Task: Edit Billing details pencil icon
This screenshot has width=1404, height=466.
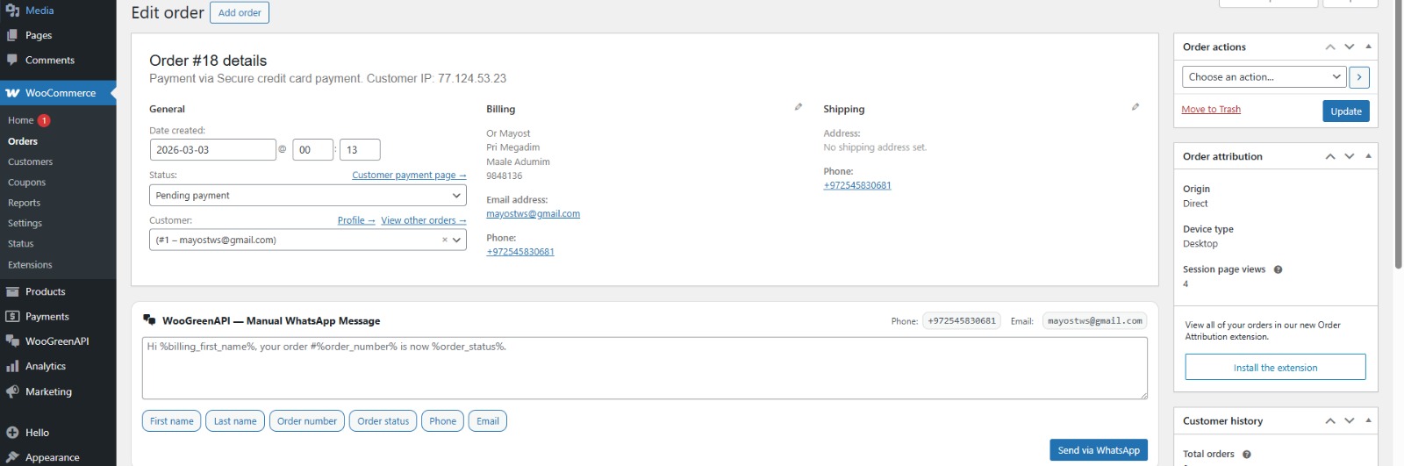Action: [799, 107]
